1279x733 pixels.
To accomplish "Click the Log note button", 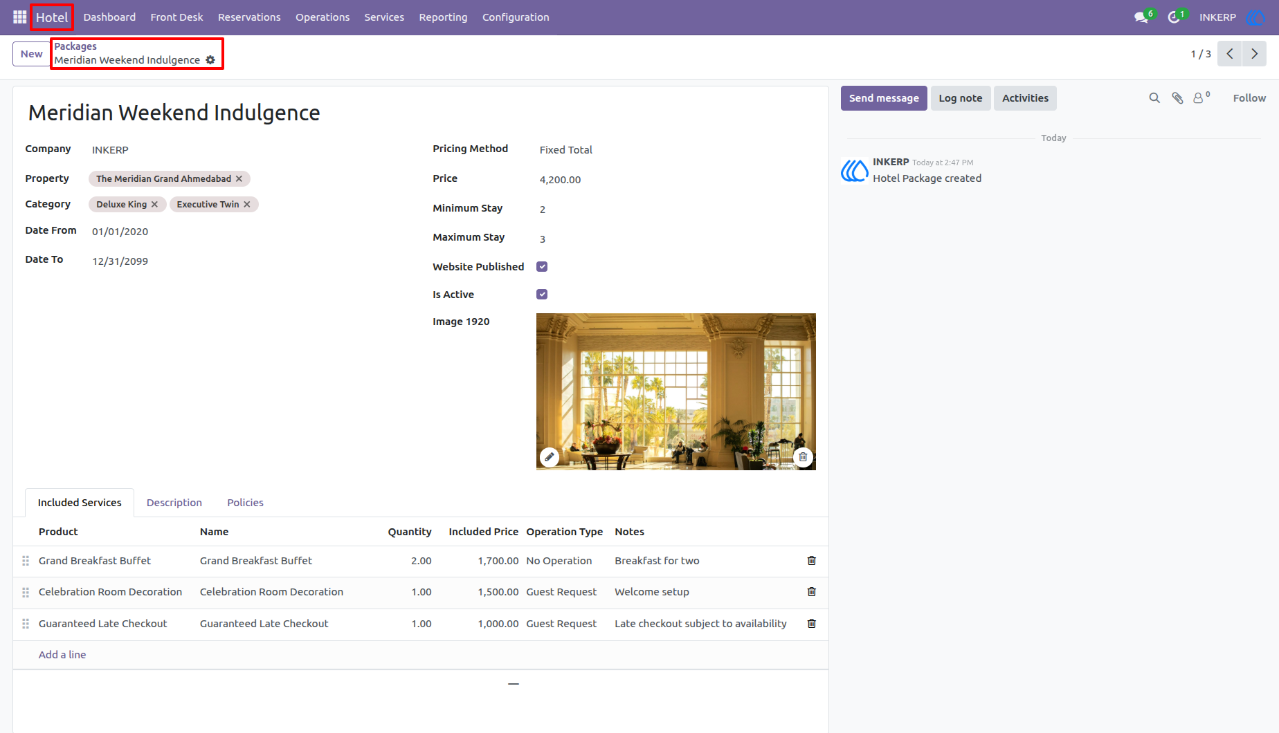I will coord(961,98).
